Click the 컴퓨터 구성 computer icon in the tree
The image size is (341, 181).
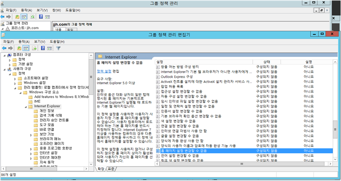click(x=10, y=55)
